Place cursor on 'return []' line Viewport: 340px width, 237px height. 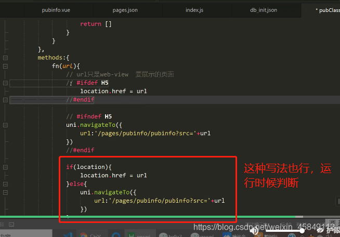point(96,24)
